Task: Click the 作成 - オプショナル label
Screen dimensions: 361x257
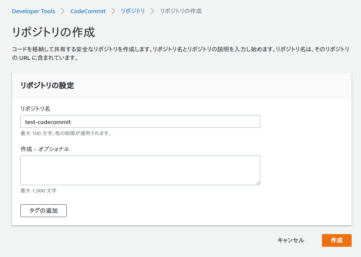Action: 45,149
